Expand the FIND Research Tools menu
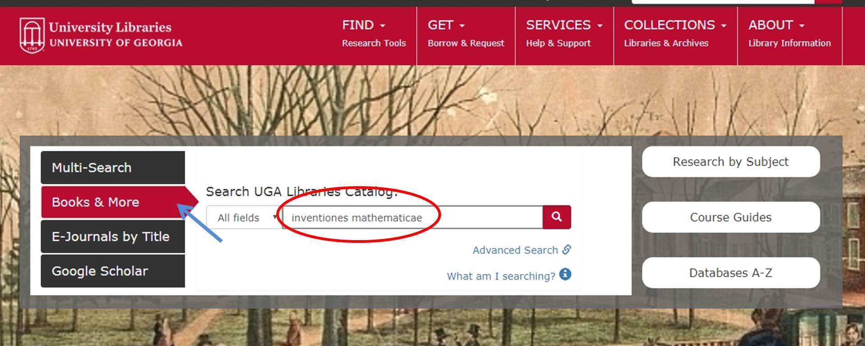Viewport: 865px width, 346px height. pos(373,34)
